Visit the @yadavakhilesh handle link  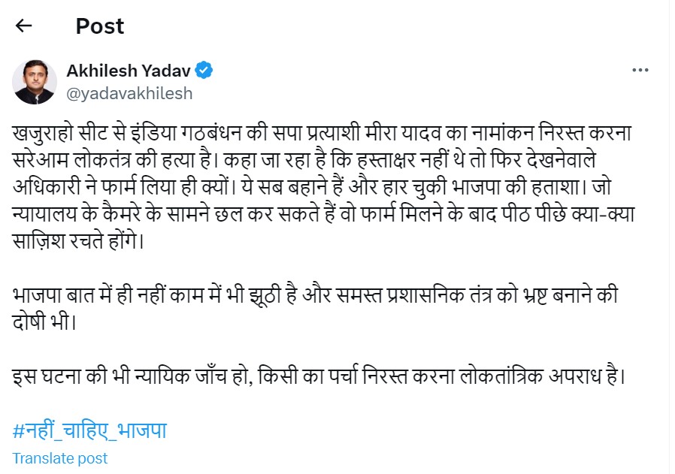129,93
